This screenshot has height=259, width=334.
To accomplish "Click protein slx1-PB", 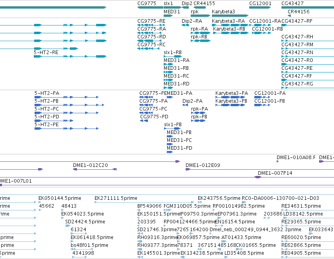I will coord(173,125).
